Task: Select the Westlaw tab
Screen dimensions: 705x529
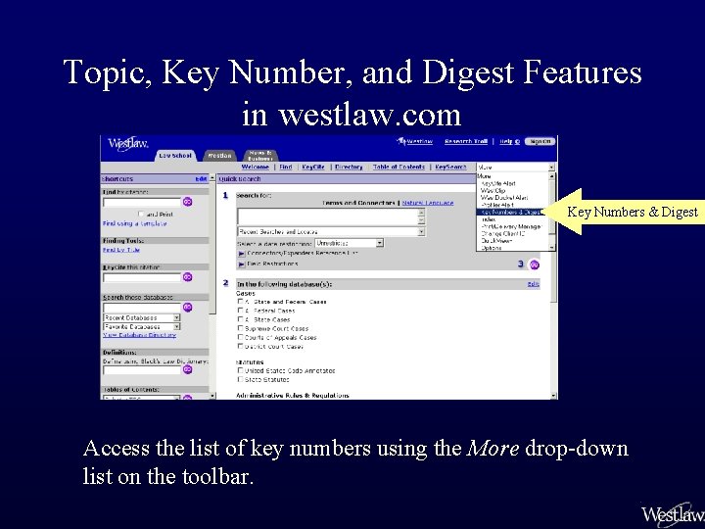Action: click(x=219, y=155)
